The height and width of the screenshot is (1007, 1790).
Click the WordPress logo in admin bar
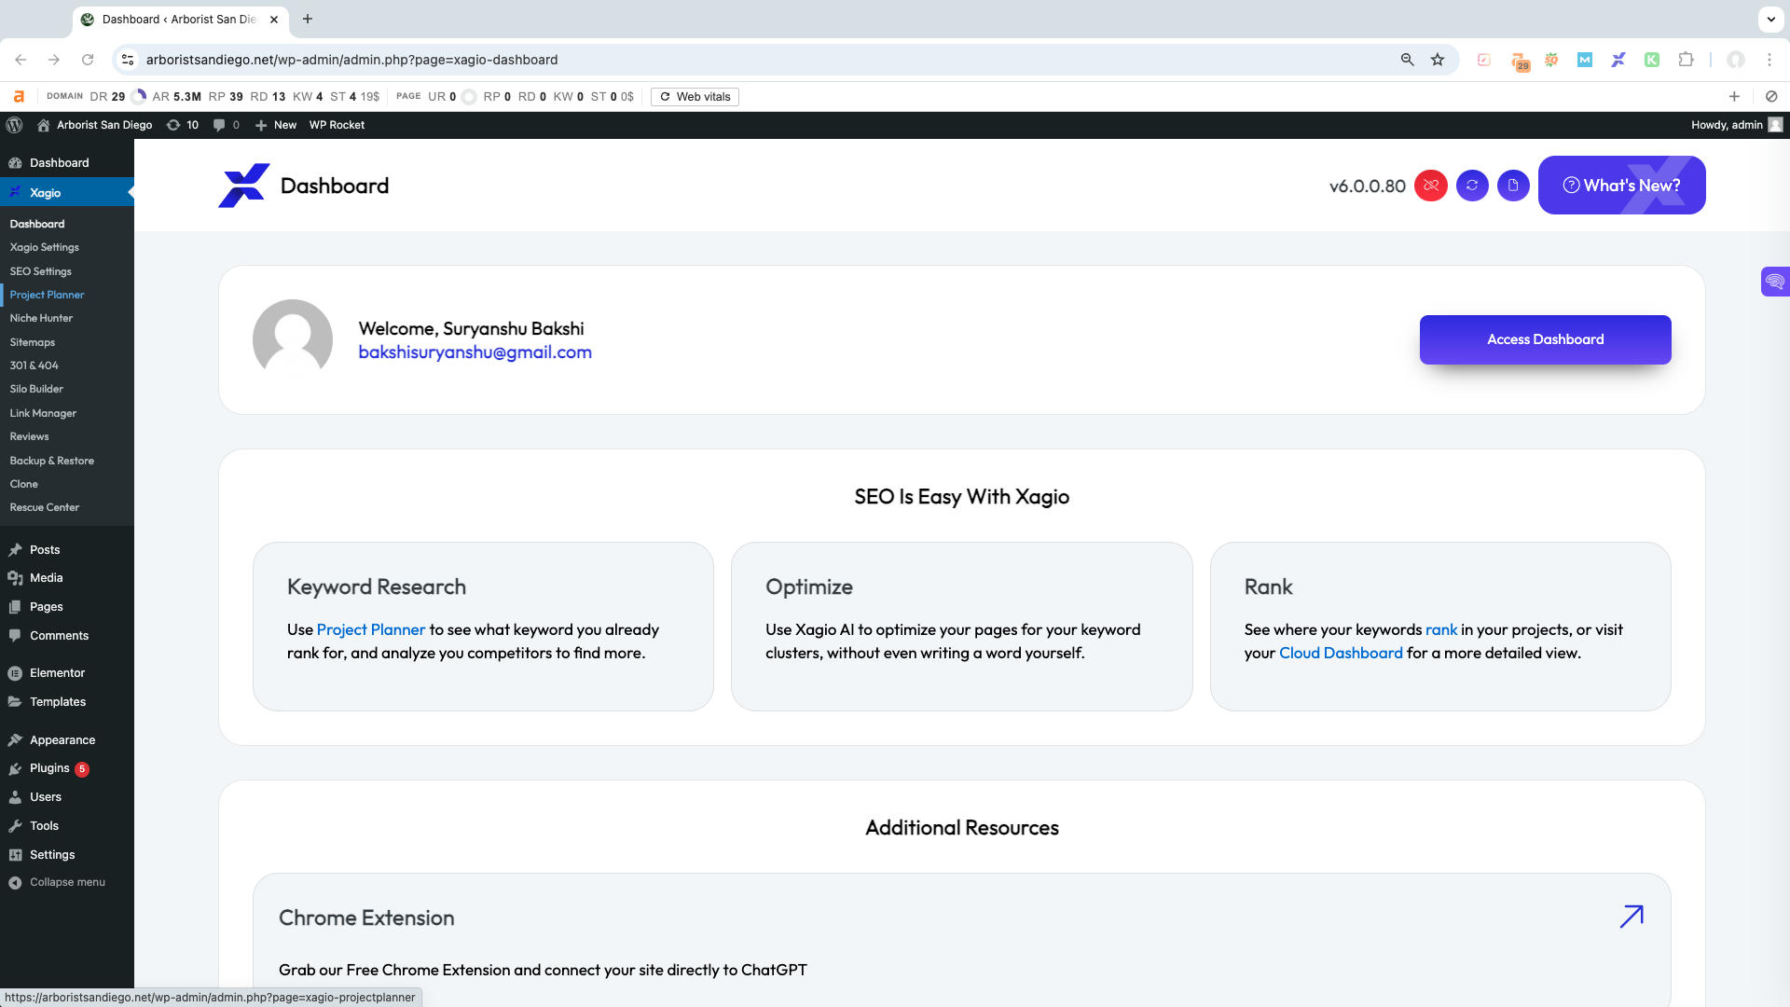click(x=14, y=125)
